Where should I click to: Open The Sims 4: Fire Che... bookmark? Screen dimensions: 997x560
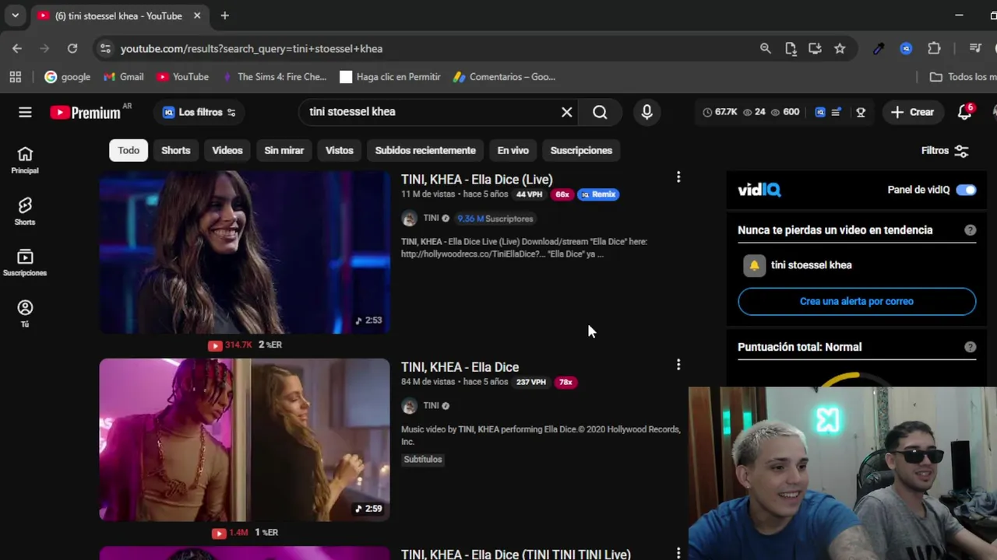tap(274, 77)
